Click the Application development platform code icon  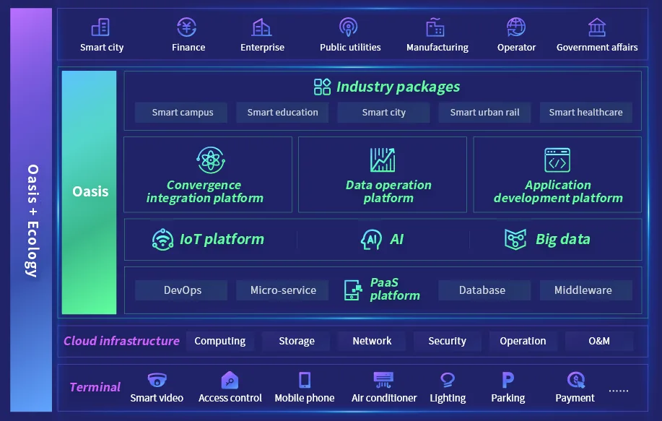tap(557, 160)
